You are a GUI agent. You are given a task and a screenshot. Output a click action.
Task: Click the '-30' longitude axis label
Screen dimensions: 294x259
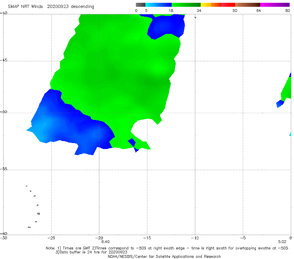[x=4, y=238]
